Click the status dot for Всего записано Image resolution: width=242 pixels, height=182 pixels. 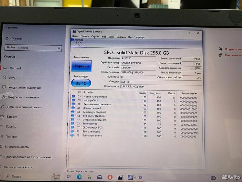point(72,131)
